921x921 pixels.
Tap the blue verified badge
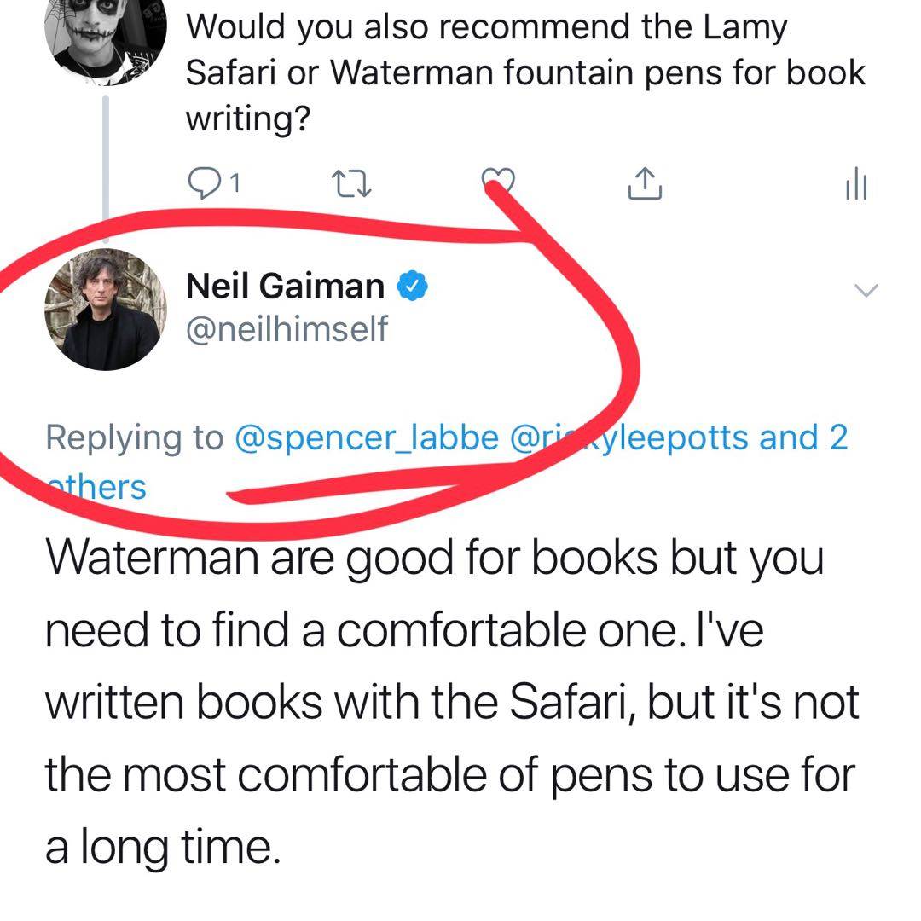pyautogui.click(x=413, y=287)
